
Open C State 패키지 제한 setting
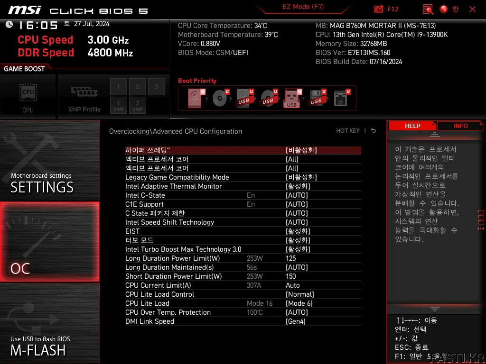[x=243, y=213]
